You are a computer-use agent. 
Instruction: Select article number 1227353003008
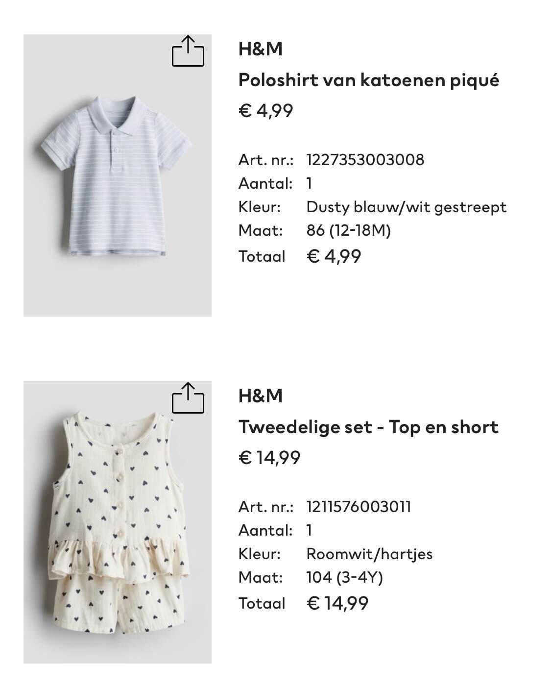click(365, 160)
